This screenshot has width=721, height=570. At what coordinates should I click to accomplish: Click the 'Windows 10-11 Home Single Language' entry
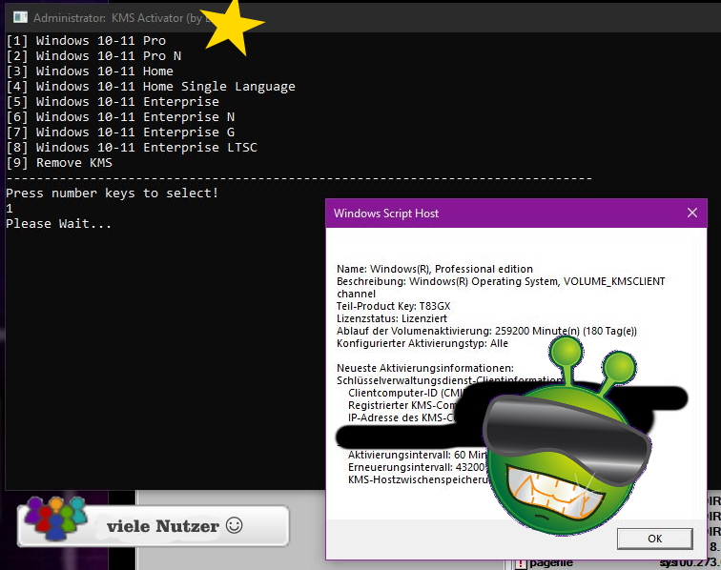coord(151,87)
